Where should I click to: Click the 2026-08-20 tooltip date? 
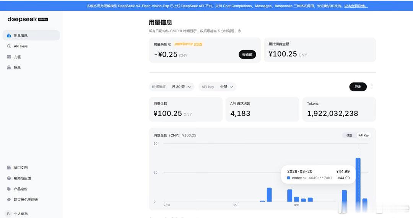tap(300, 171)
